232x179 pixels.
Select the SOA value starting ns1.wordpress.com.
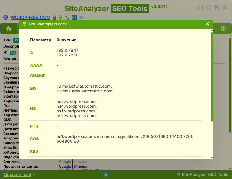(x=125, y=139)
